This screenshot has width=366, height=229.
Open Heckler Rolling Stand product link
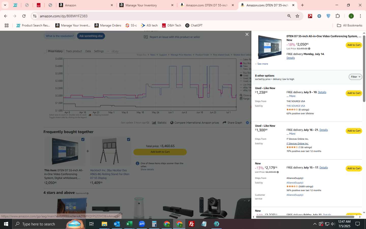110,174
